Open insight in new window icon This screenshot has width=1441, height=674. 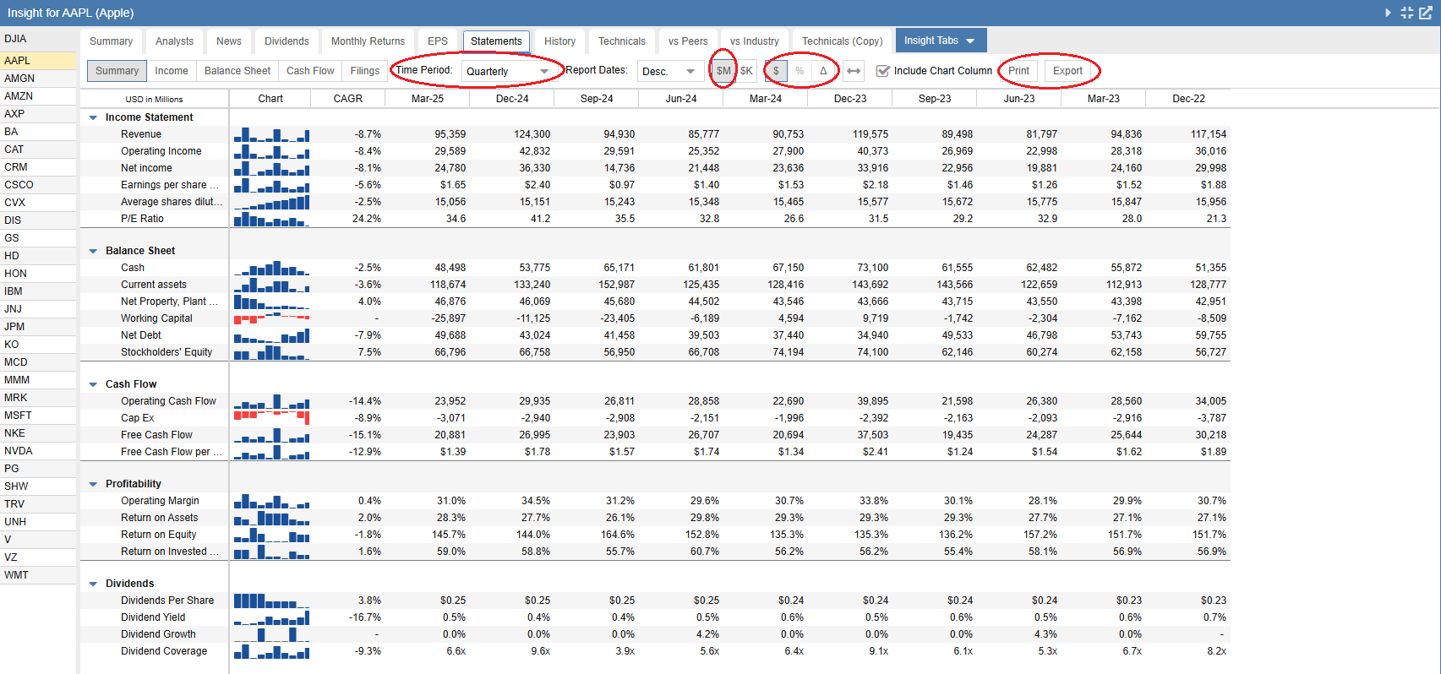(1426, 13)
